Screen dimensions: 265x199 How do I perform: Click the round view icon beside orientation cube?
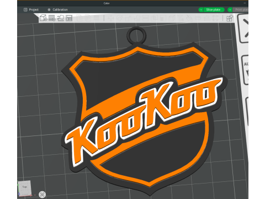pos(43,195)
